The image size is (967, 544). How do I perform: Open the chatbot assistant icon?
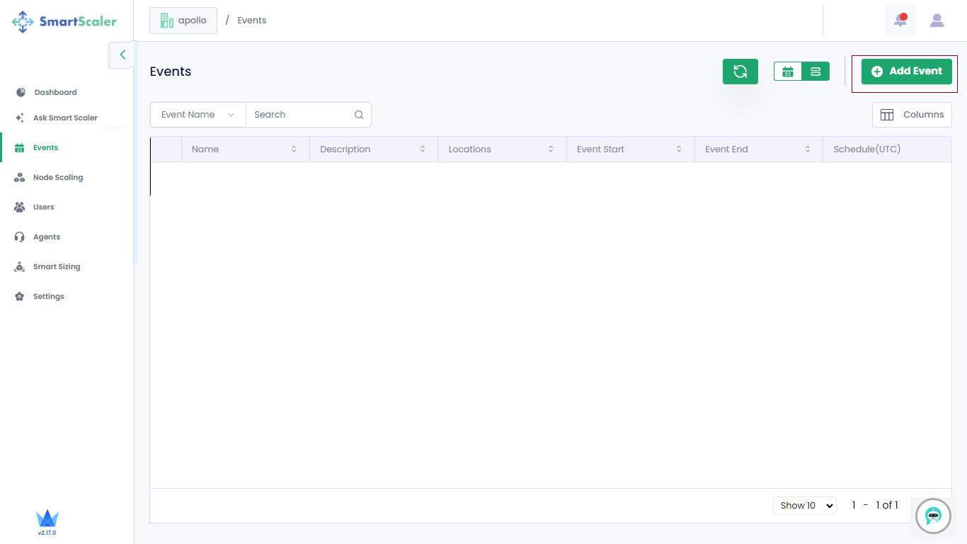point(933,516)
